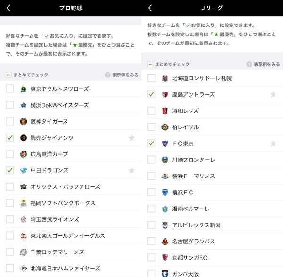283x277 pixels.
Task: Toggle まとめてチェック in the Jリーグ list
Action: (168, 64)
